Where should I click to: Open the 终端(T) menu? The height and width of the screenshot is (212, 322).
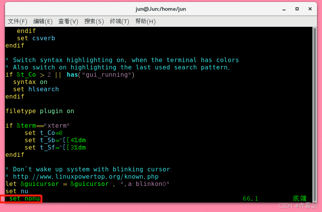[x=120, y=21]
